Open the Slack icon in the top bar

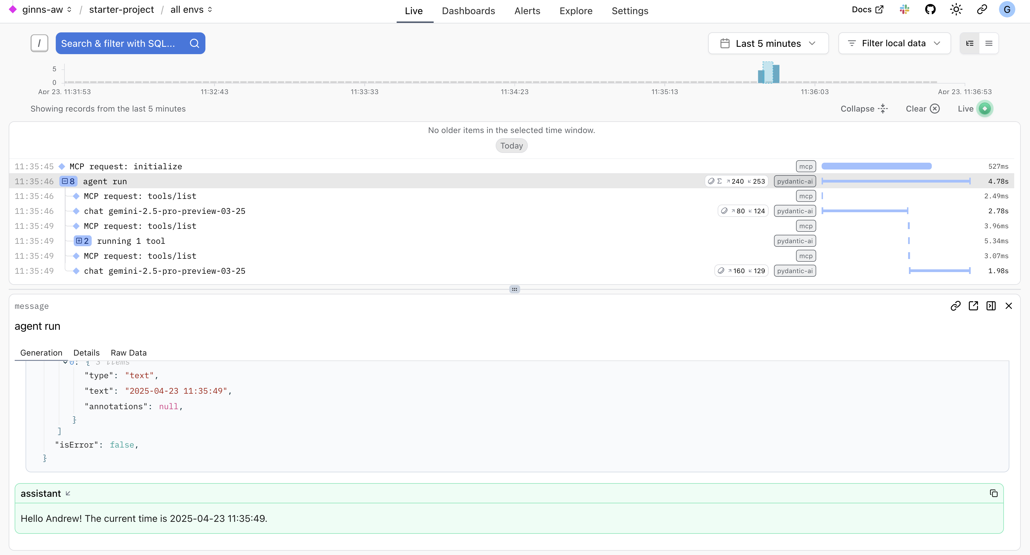pos(904,9)
